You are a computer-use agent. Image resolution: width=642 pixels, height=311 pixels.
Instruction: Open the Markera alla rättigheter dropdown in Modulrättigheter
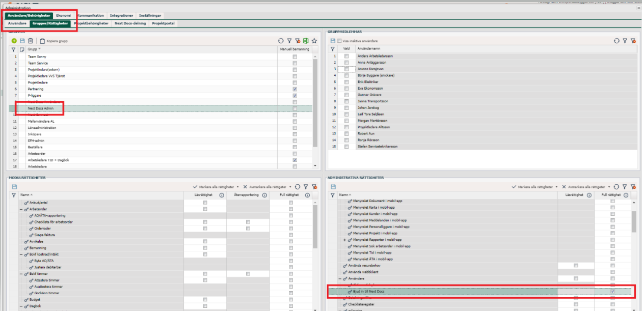point(237,187)
